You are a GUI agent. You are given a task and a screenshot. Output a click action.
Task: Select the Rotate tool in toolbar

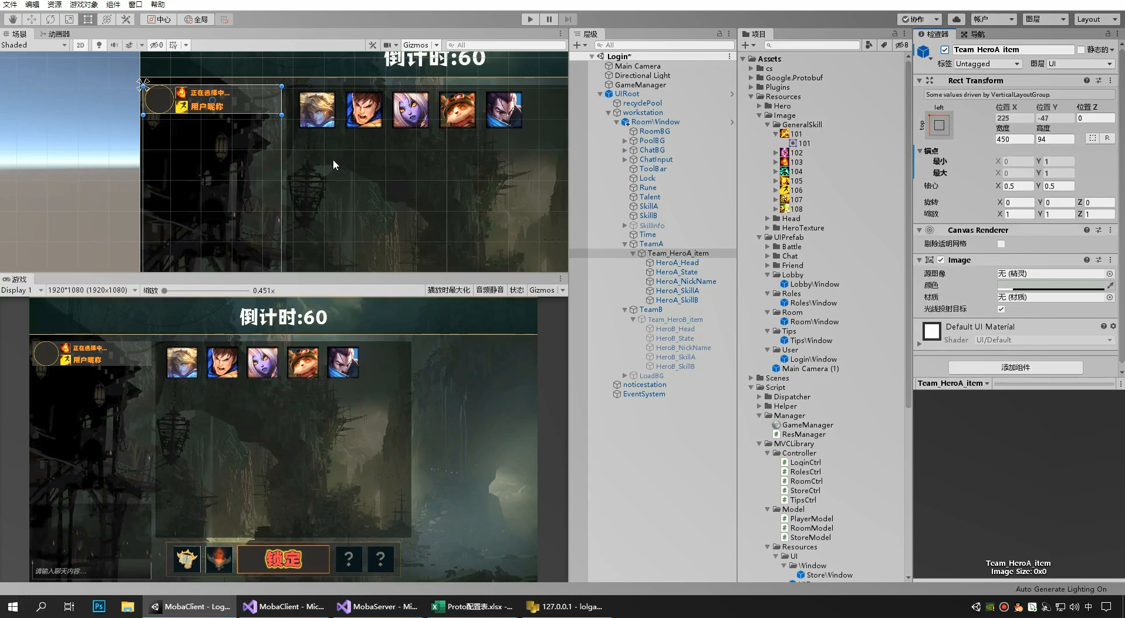(50, 19)
